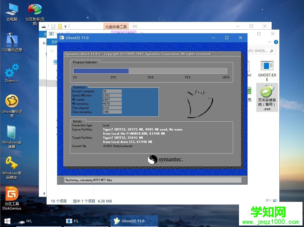This screenshot has width=304, height=227.
Task: Click the back navigation arrow
Action: (52, 51)
